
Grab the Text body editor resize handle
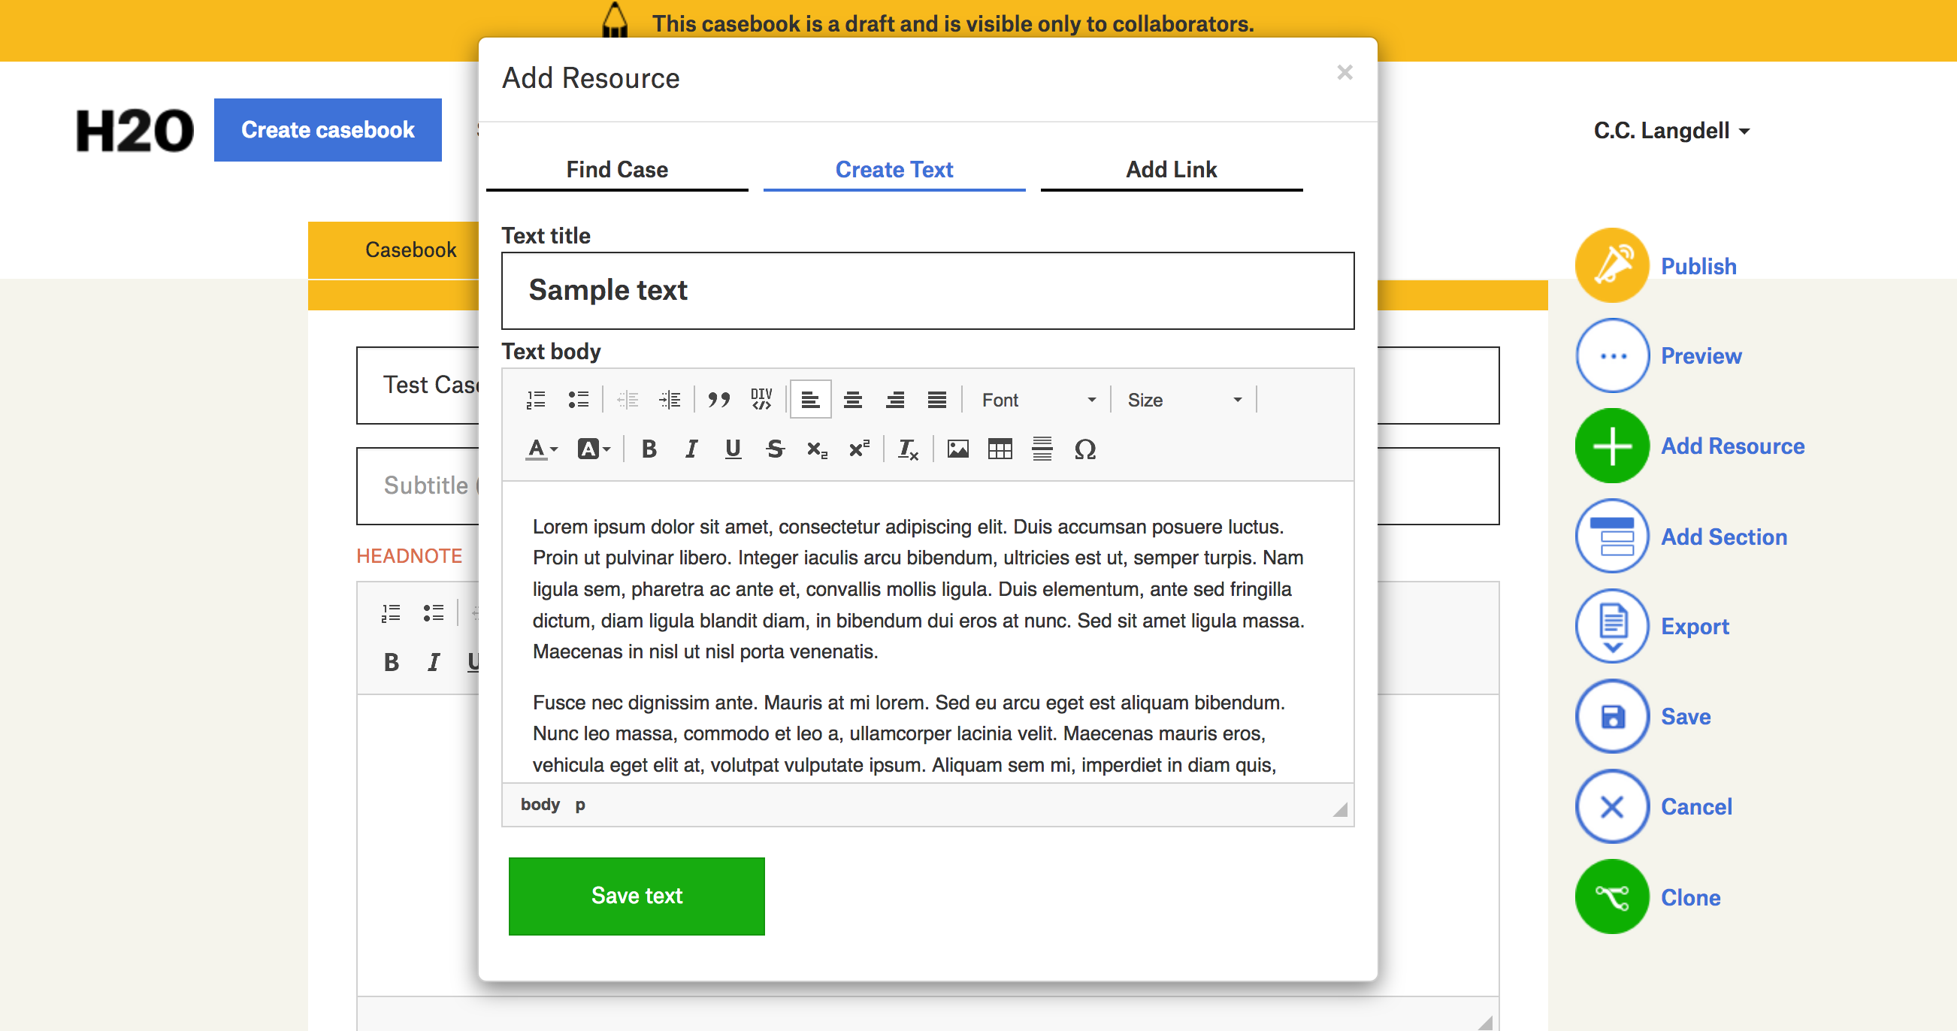coord(1340,810)
